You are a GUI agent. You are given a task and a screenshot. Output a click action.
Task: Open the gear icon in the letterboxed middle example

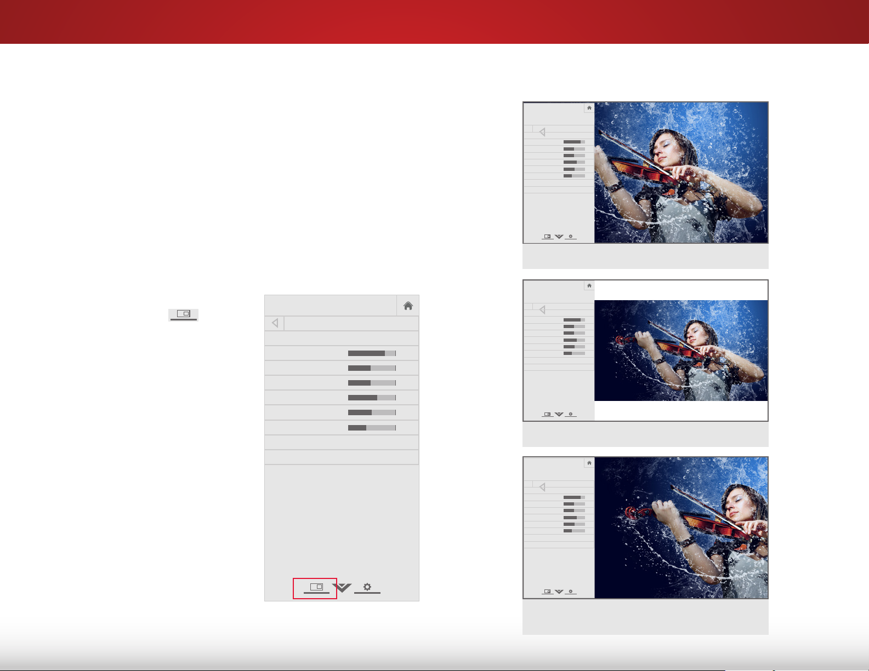click(571, 414)
